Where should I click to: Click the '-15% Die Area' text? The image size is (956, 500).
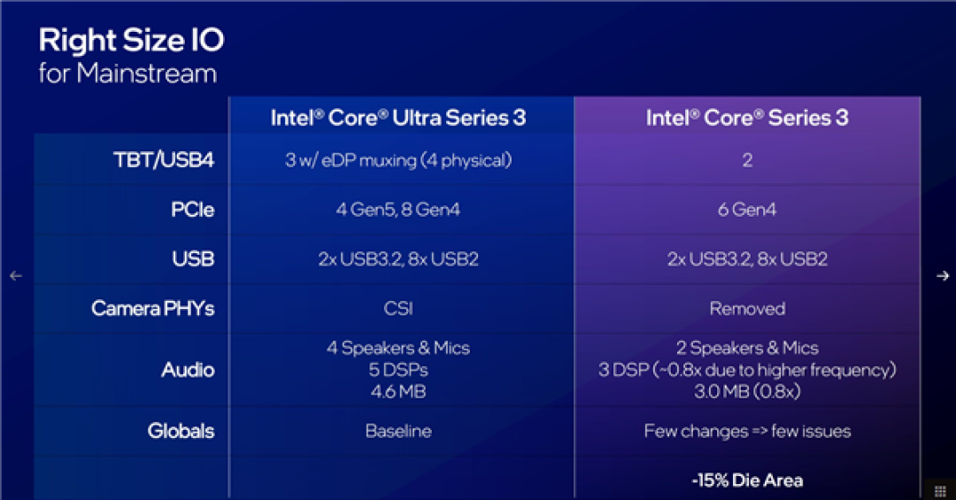pos(747,481)
